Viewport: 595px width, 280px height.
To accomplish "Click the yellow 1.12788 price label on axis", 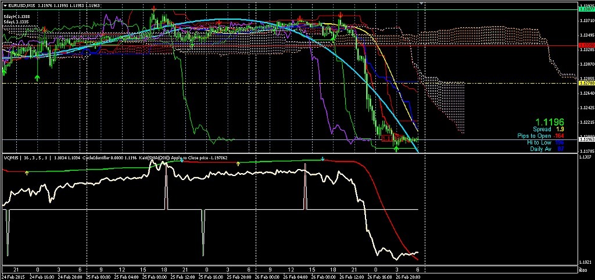I will [x=586, y=83].
